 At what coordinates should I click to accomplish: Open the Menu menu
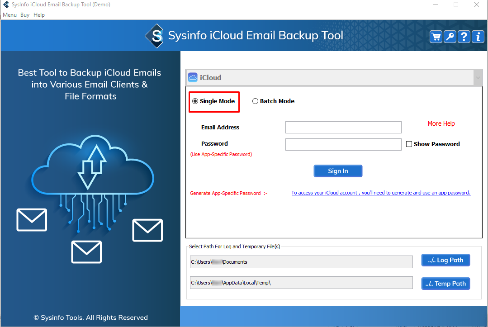tap(9, 15)
